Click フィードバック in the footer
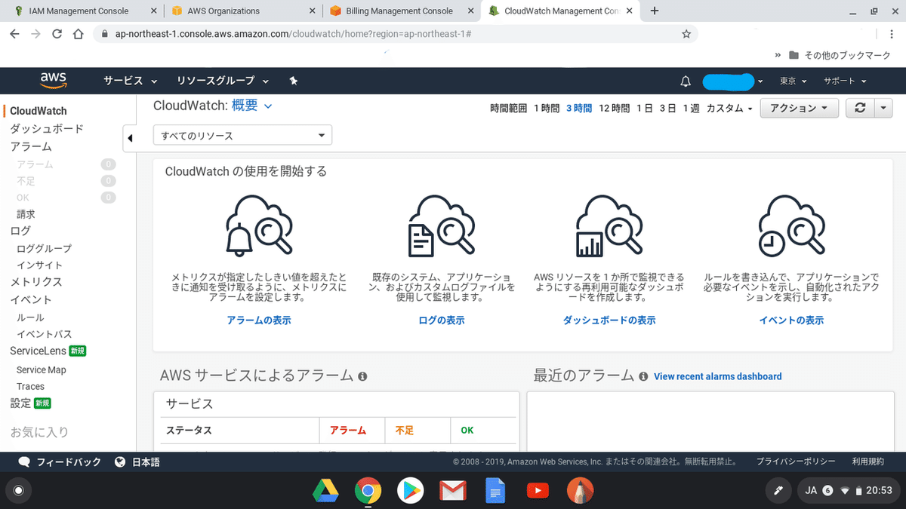 [60, 462]
